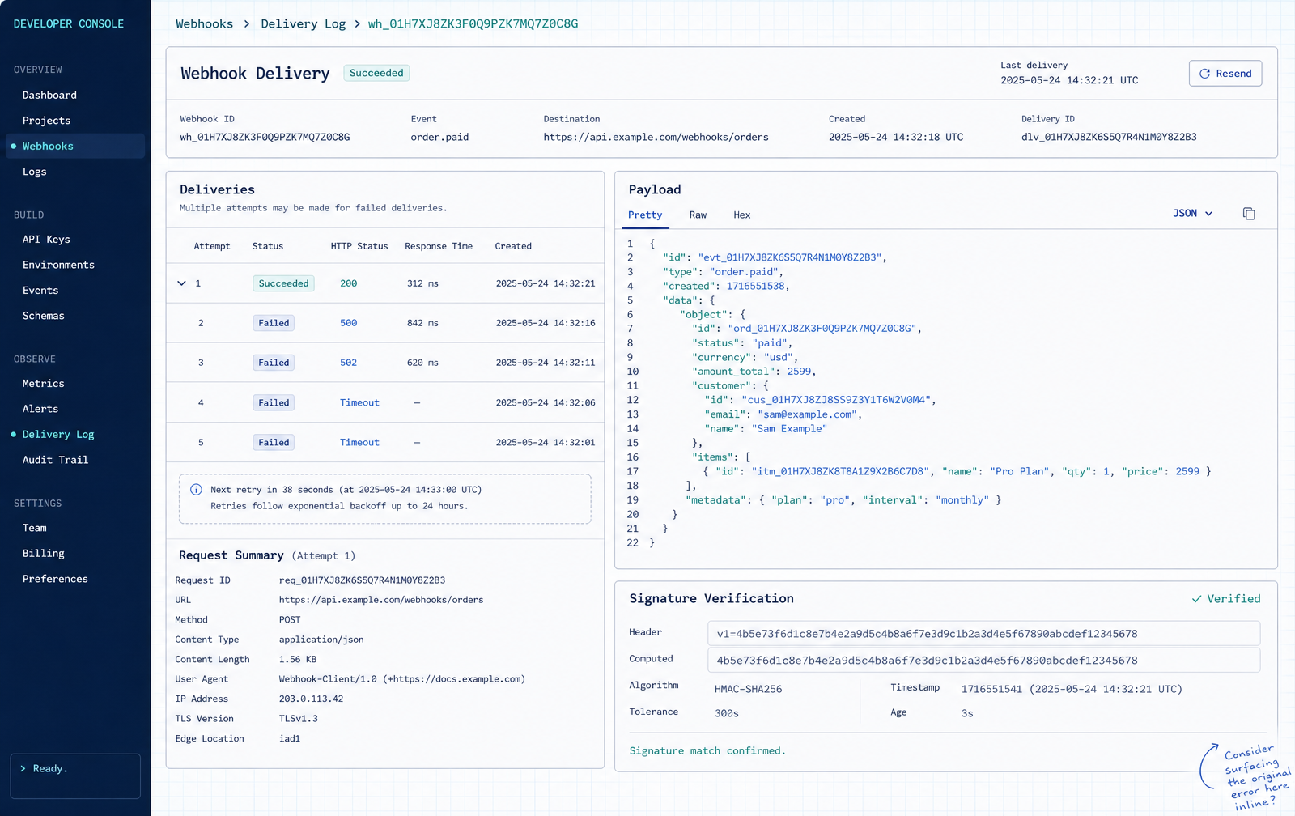Viewport: 1295px width, 816px height.
Task: Open Team settings
Action: pos(35,528)
